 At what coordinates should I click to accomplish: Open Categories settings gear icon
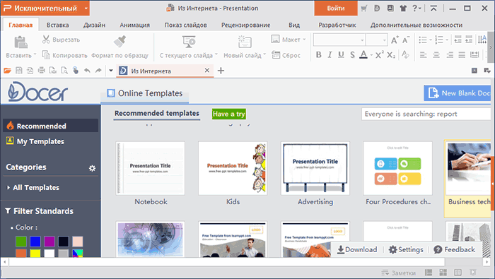92,168
